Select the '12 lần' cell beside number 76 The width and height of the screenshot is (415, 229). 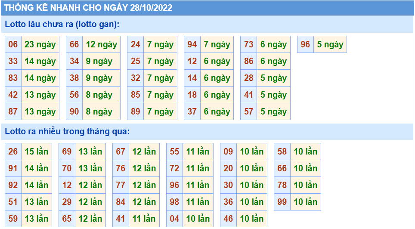144,168
